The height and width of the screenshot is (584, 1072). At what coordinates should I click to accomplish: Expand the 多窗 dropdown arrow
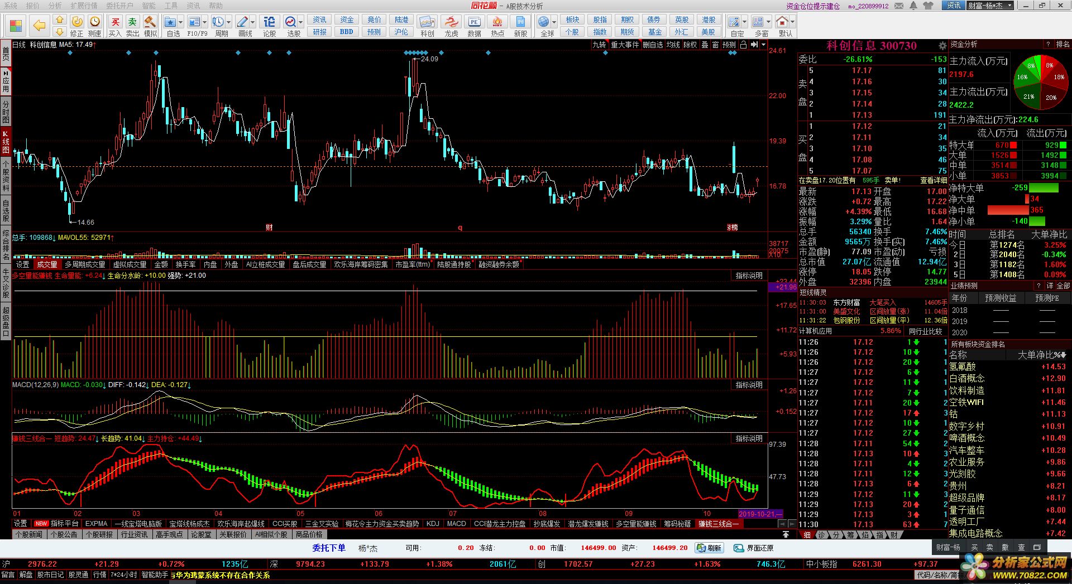[768, 22]
